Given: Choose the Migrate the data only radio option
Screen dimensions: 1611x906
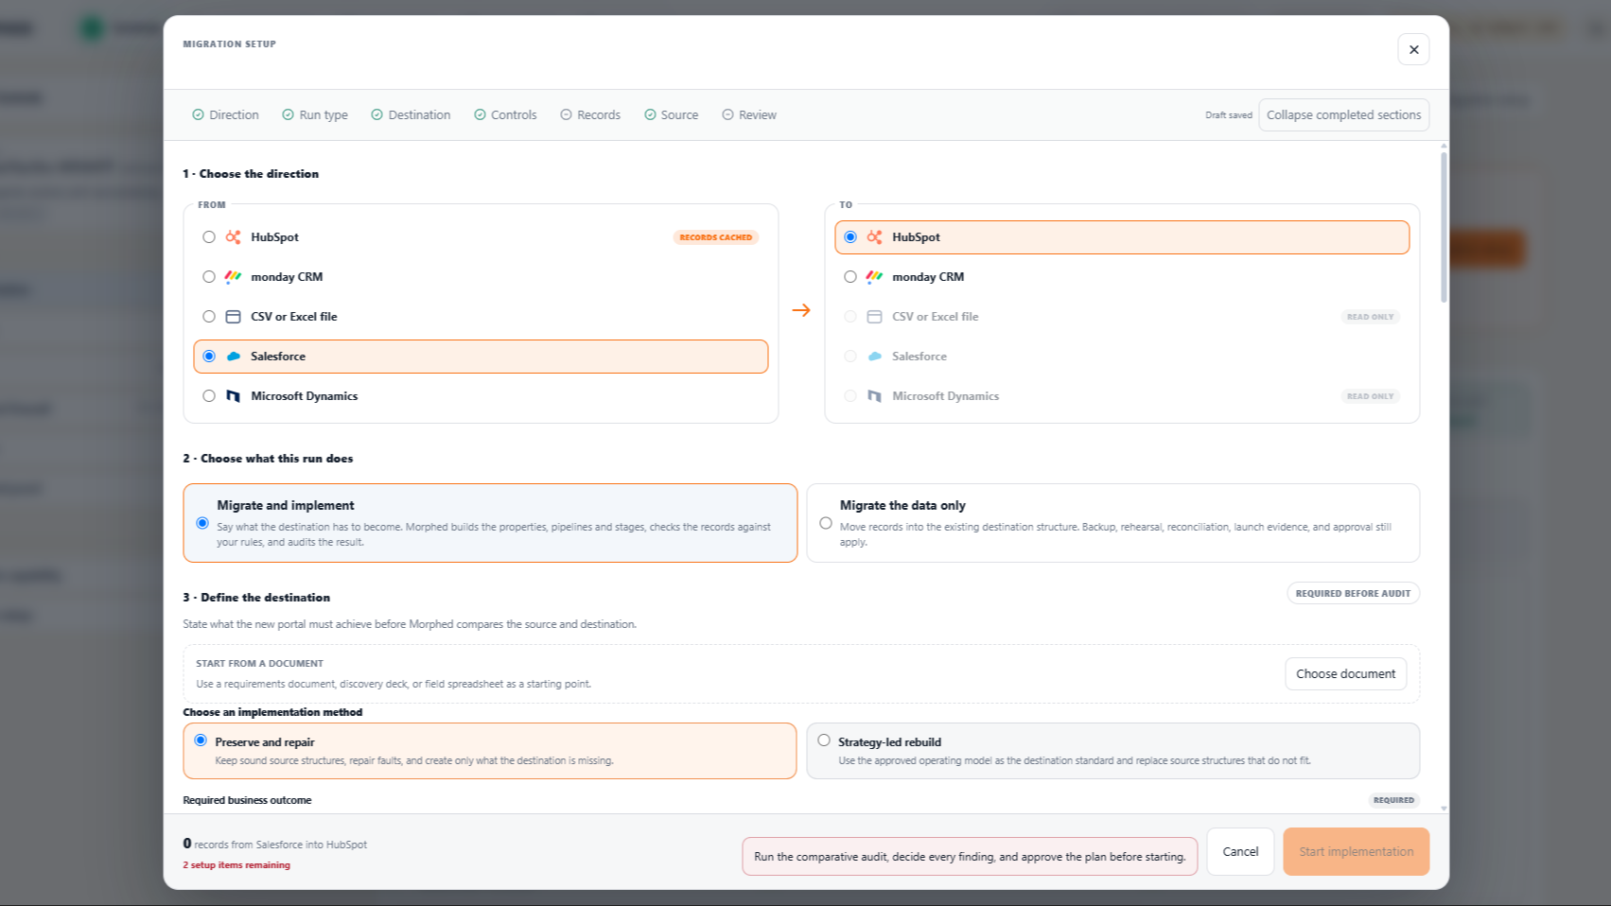Looking at the screenshot, I should point(826,523).
